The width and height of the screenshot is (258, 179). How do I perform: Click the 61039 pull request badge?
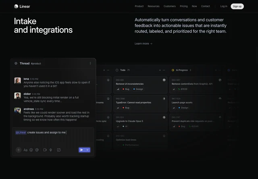(183, 89)
